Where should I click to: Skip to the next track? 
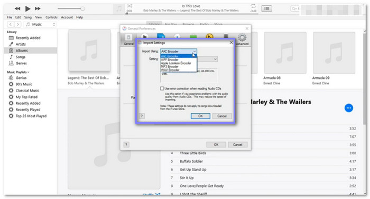(x=38, y=9)
